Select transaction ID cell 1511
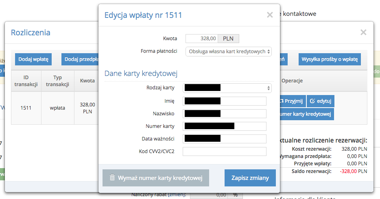This screenshot has width=380, height=199. pyautogui.click(x=26, y=108)
